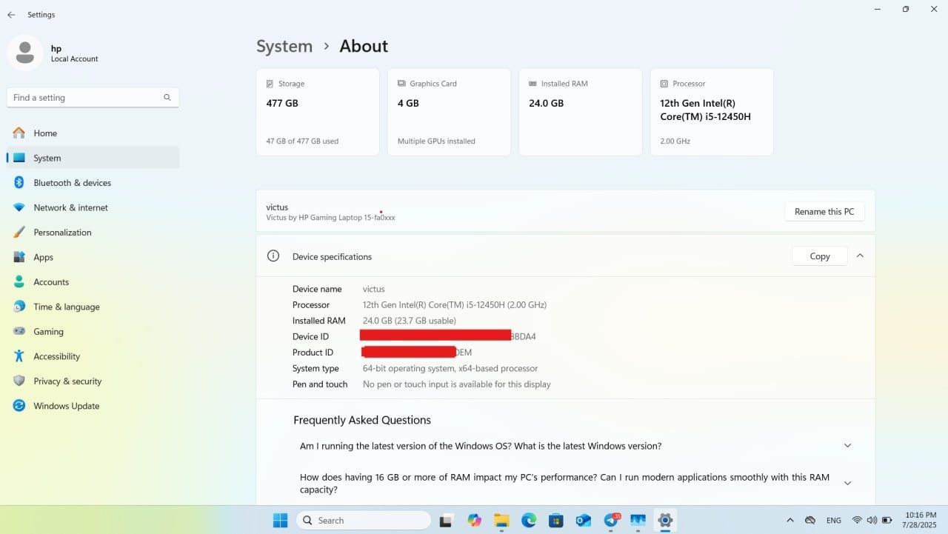948x534 pixels.
Task: Open the Windows Start menu
Action: click(x=281, y=521)
